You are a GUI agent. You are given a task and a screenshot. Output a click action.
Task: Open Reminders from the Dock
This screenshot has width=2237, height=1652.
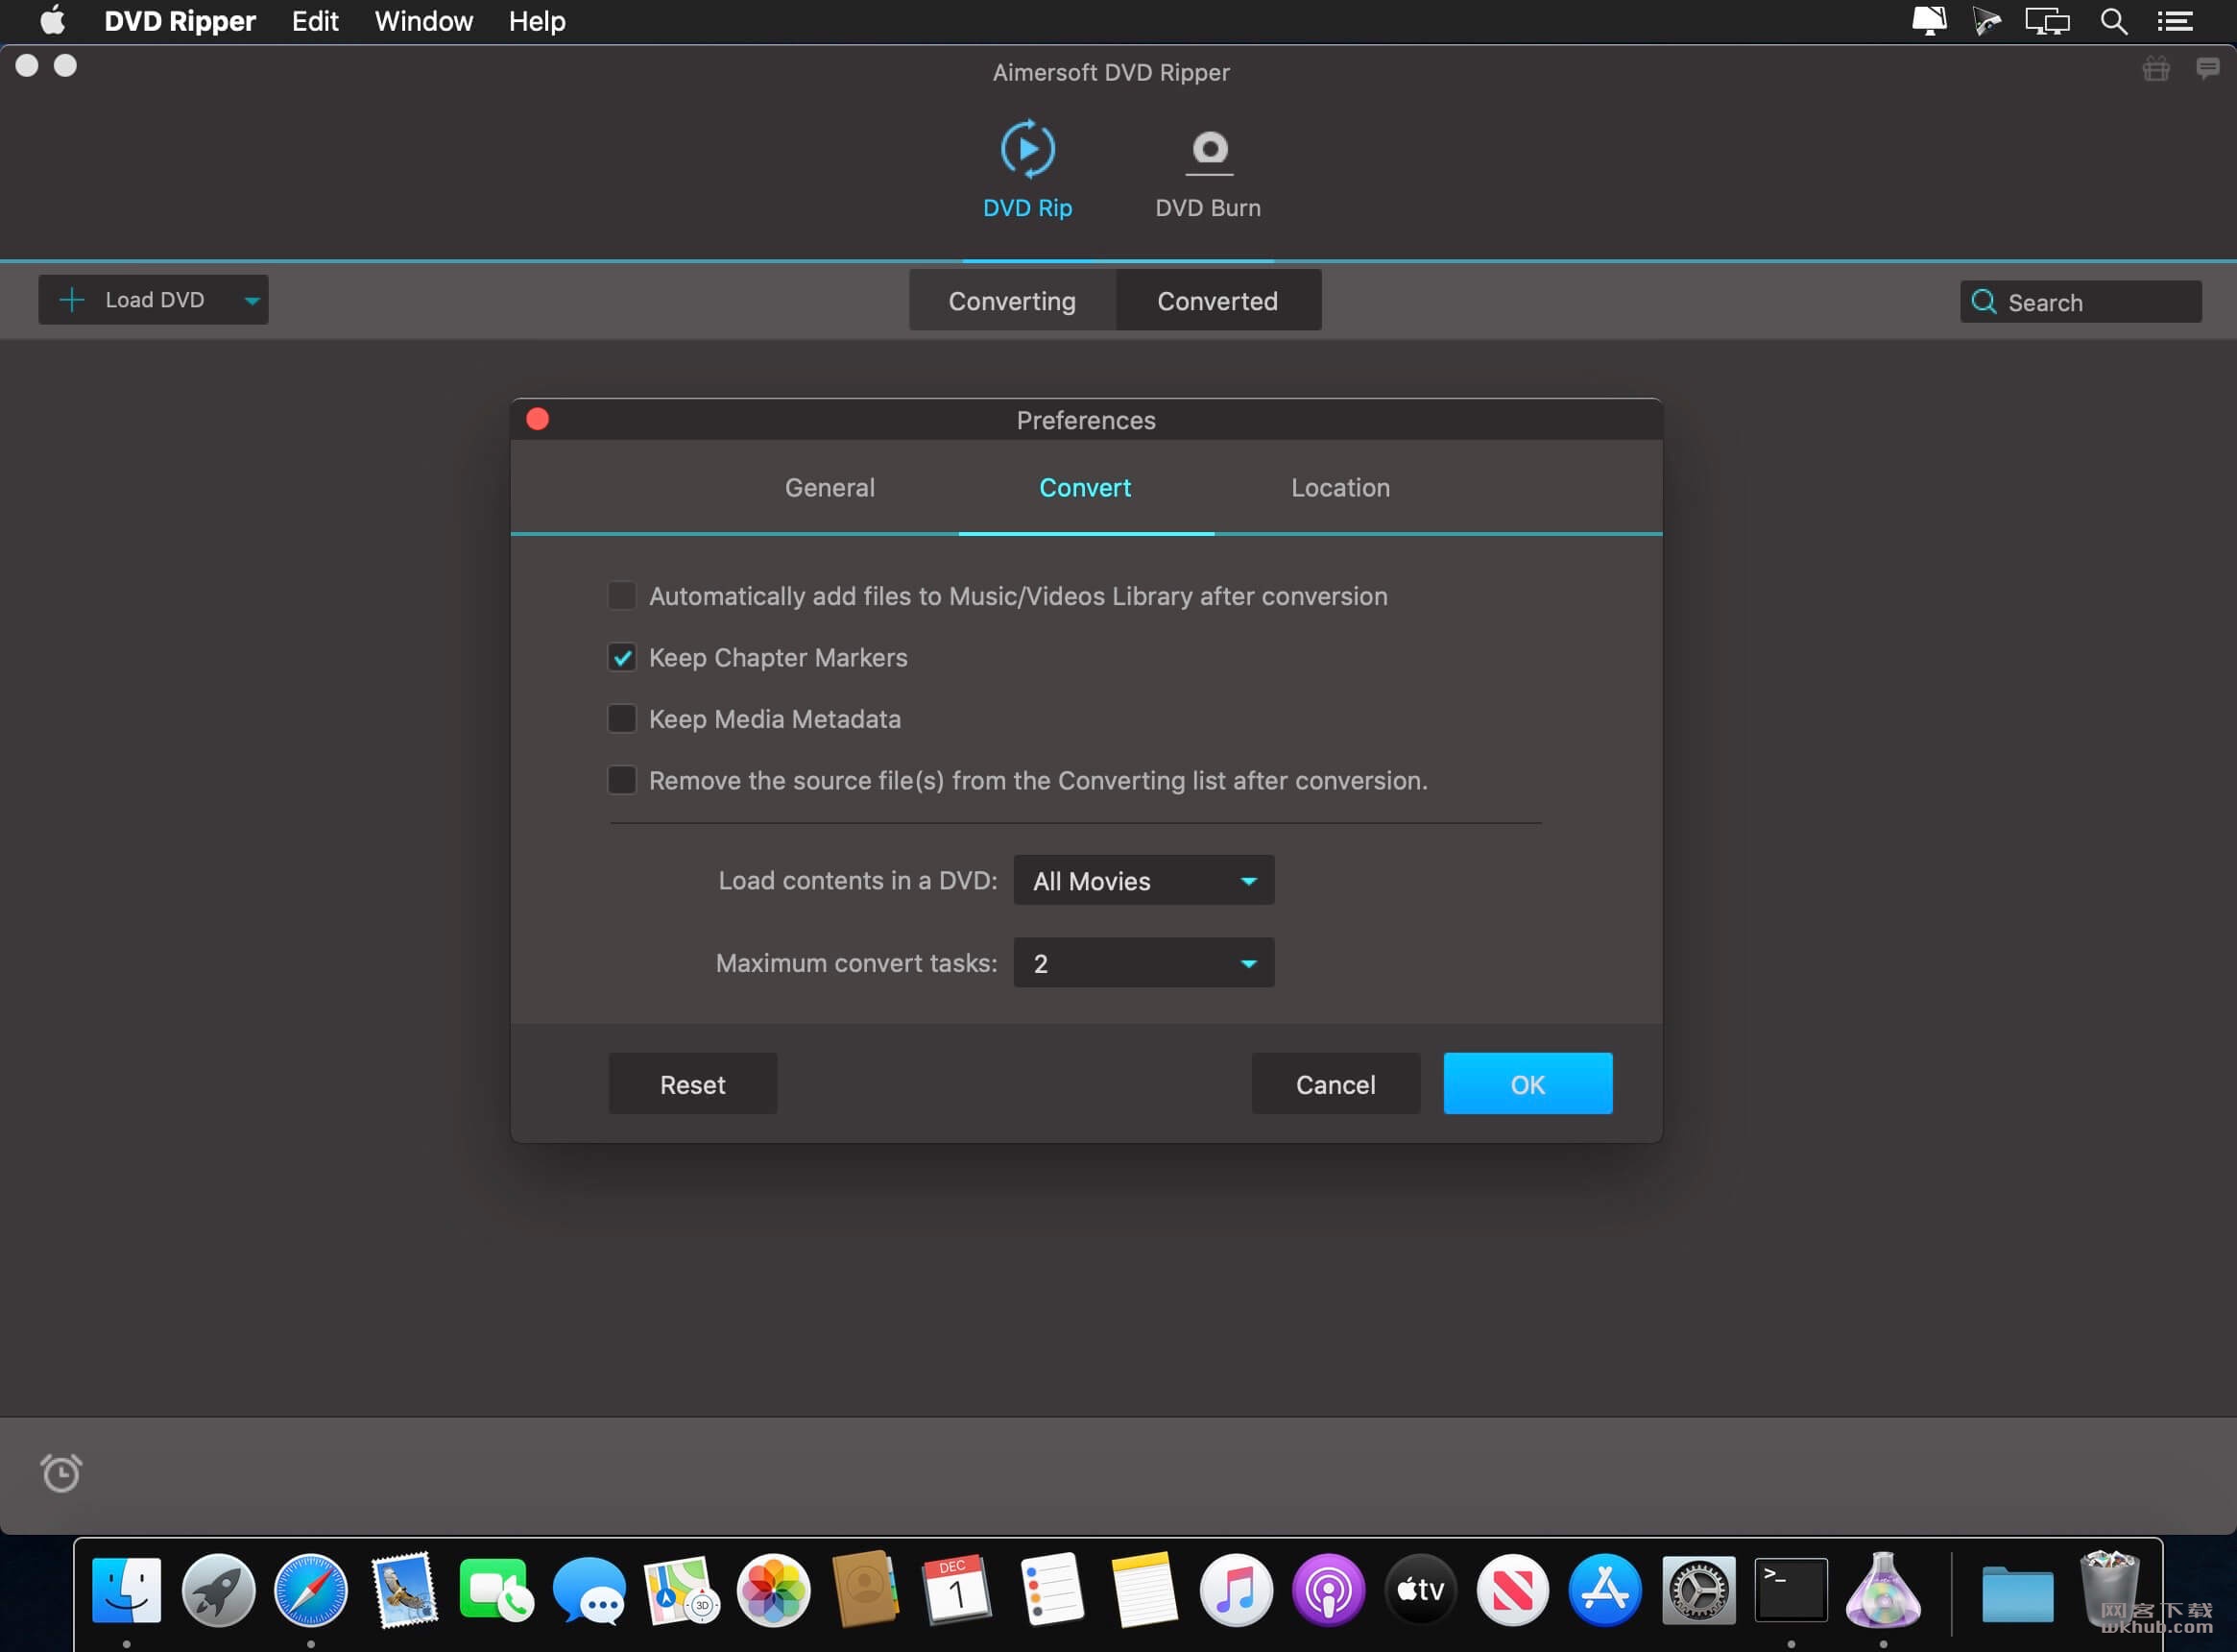pyautogui.click(x=1050, y=1590)
